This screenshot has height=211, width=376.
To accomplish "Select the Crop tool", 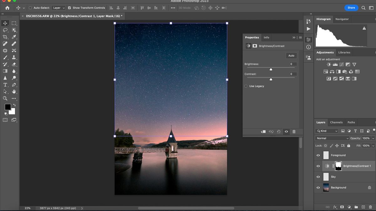I will pos(5,37).
